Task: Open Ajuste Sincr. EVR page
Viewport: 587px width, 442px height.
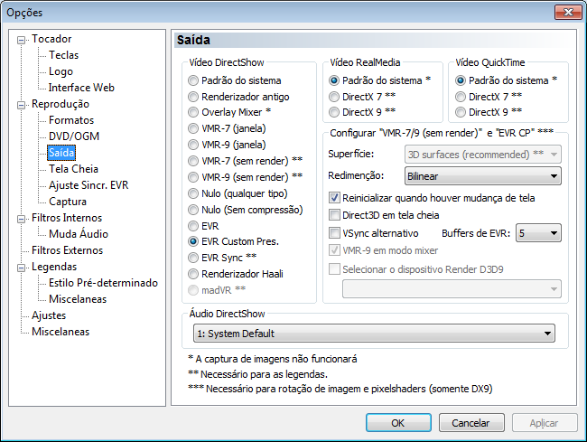Action: point(89,185)
